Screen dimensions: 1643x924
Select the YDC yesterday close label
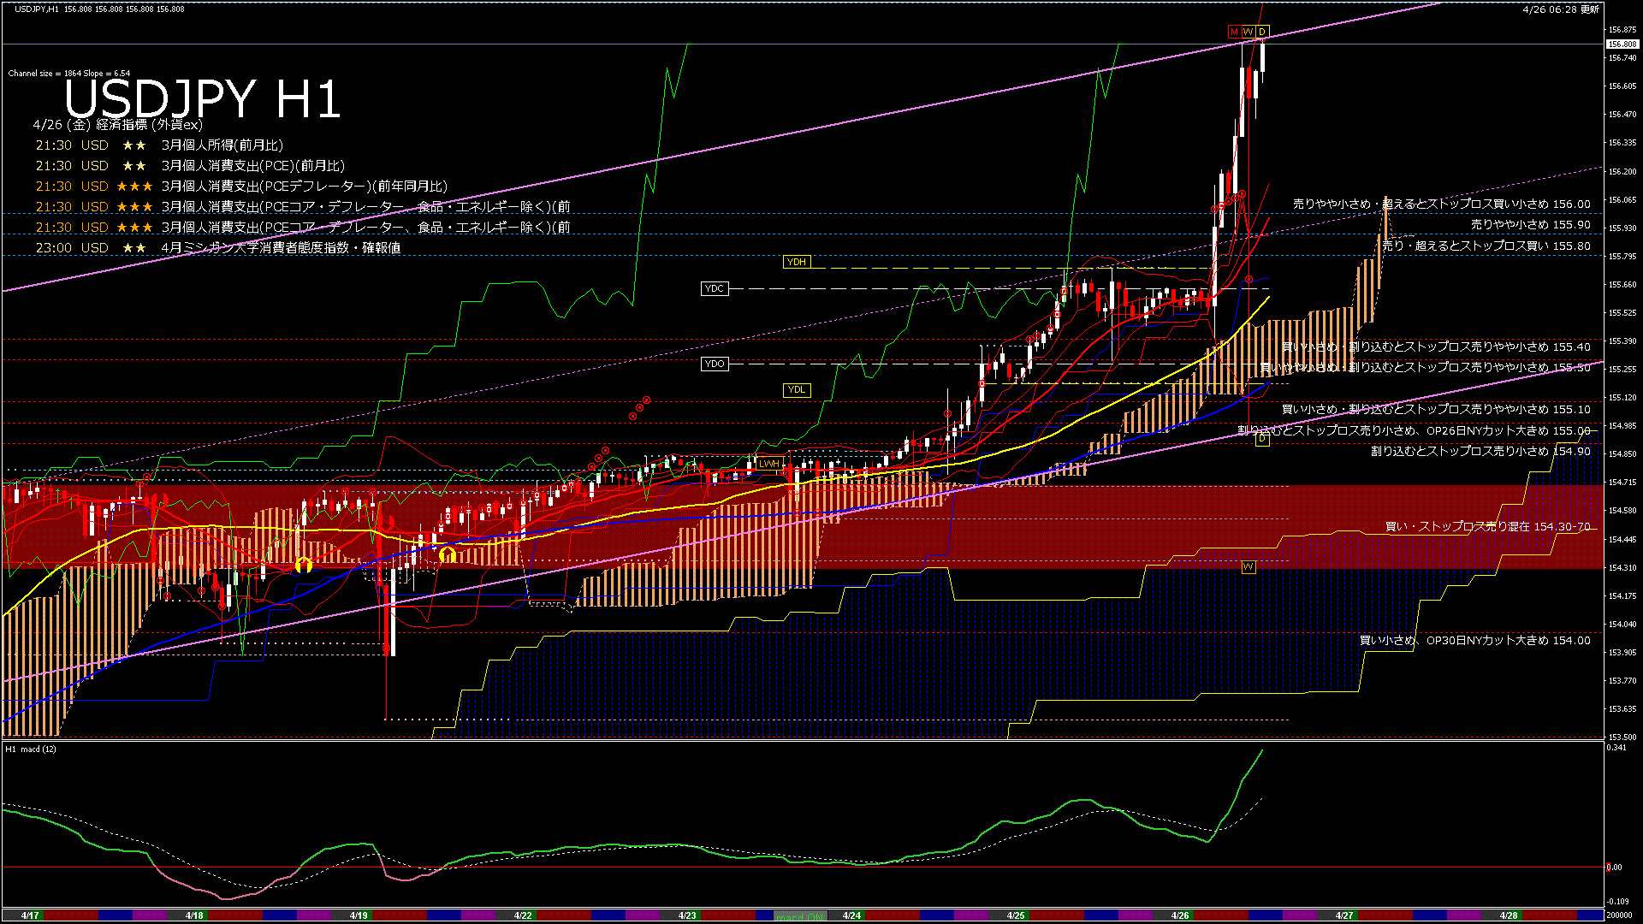point(714,289)
